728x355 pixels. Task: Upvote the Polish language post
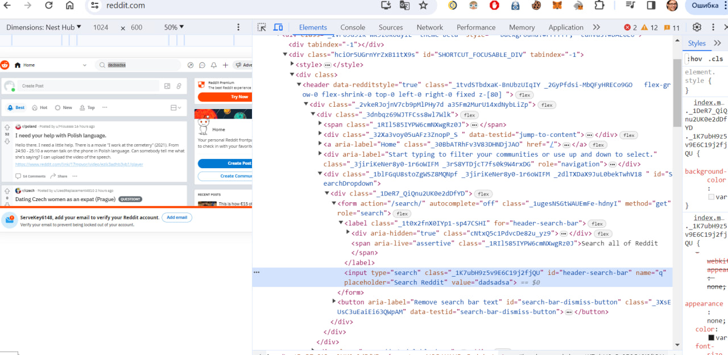[x=7, y=128]
